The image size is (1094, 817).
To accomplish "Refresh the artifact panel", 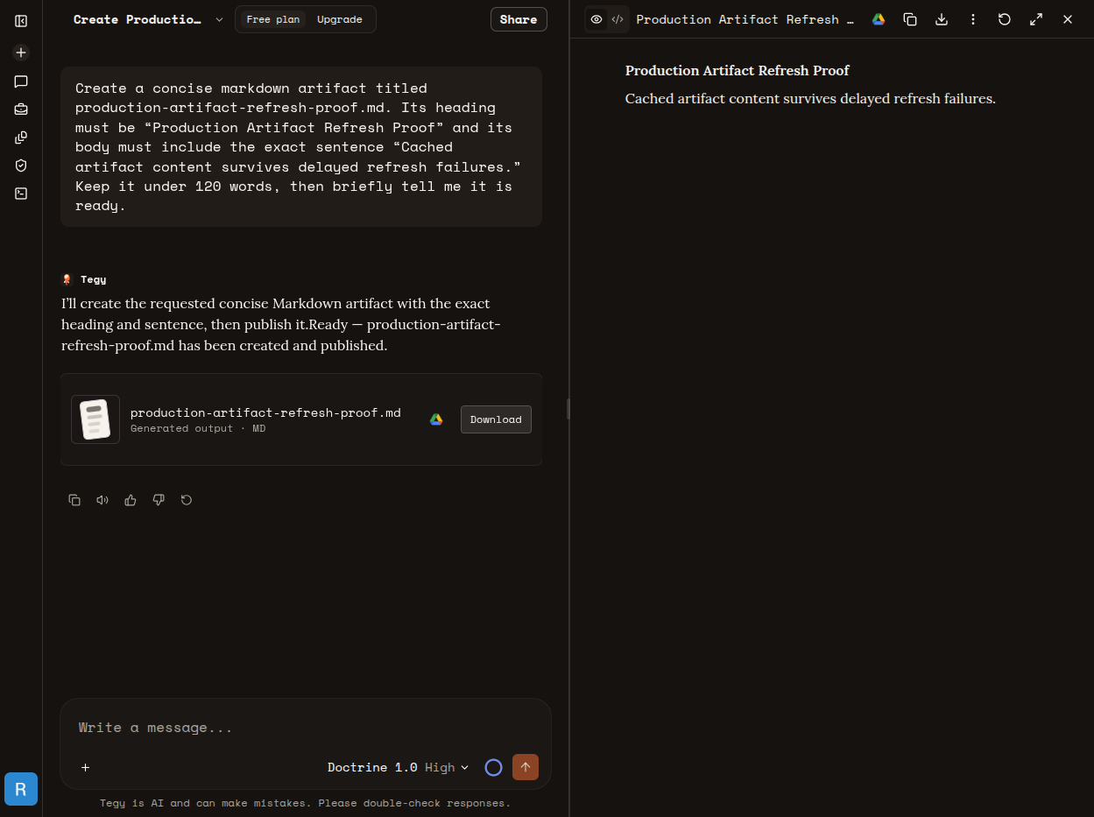I will (1005, 19).
